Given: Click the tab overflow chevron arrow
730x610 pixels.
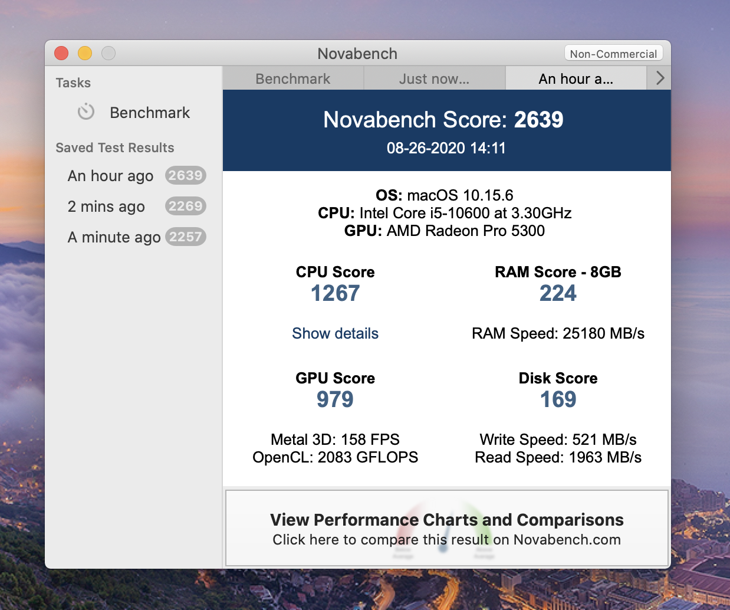Looking at the screenshot, I should coord(660,78).
